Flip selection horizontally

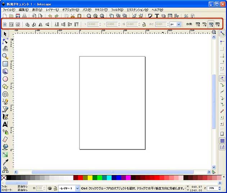40,24
